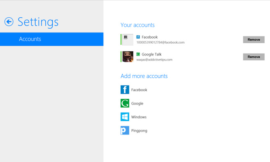This screenshot has height=162, width=270.
Task: Click the small Facebook icon beside the account name
Action: [138, 37]
